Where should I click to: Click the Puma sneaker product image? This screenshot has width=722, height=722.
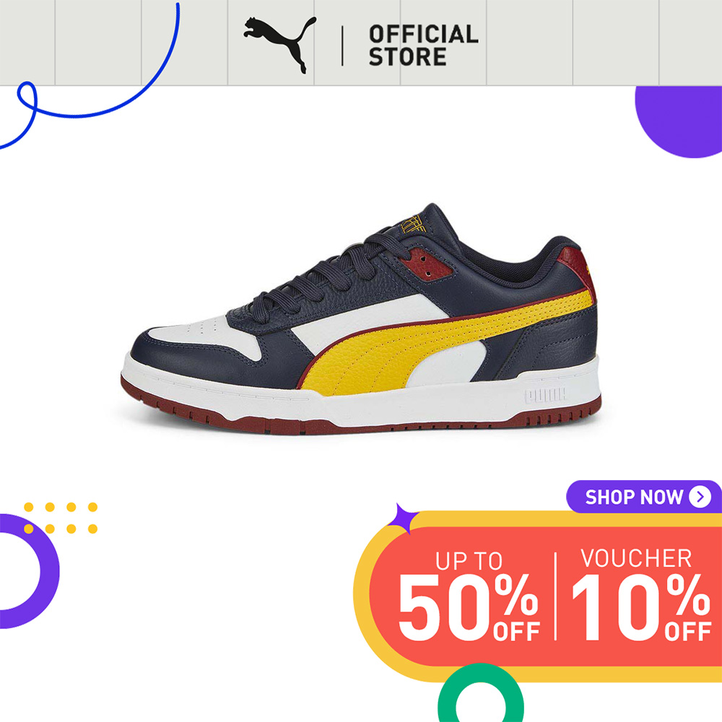pos(362,318)
